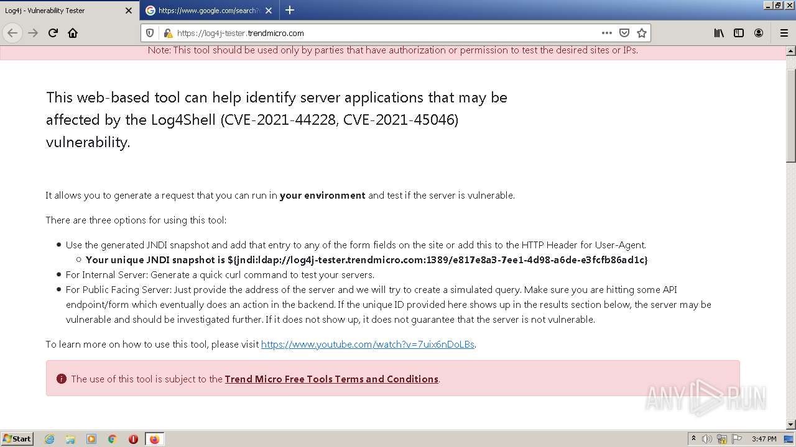The width and height of the screenshot is (796, 447).
Task: Launch Internet Explorer from taskbar
Action: 49,439
